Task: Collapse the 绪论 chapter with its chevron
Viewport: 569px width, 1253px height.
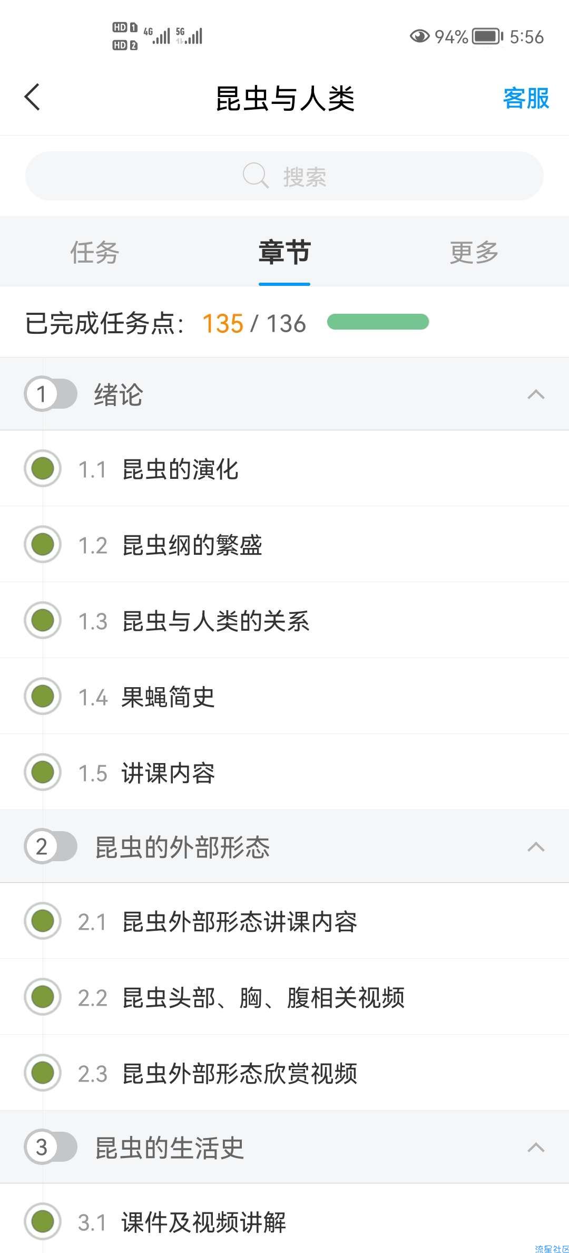Action: pyautogui.click(x=536, y=394)
